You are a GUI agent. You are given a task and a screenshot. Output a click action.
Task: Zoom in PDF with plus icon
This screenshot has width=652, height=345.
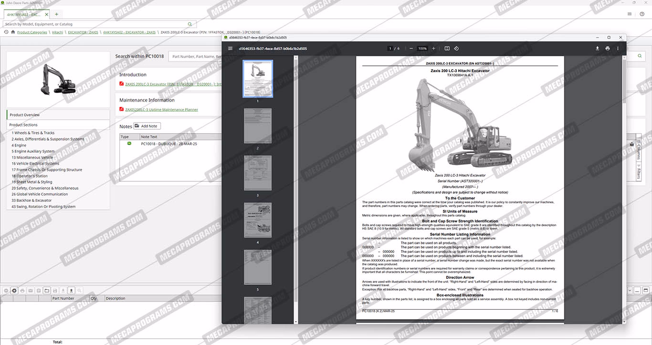coord(433,48)
